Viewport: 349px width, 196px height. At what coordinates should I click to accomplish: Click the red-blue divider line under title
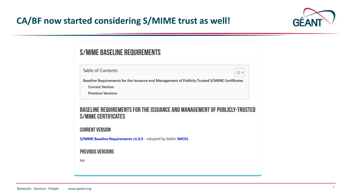coord(174,34)
